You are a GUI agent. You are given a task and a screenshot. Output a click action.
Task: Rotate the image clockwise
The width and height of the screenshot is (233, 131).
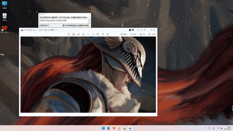[103, 34]
